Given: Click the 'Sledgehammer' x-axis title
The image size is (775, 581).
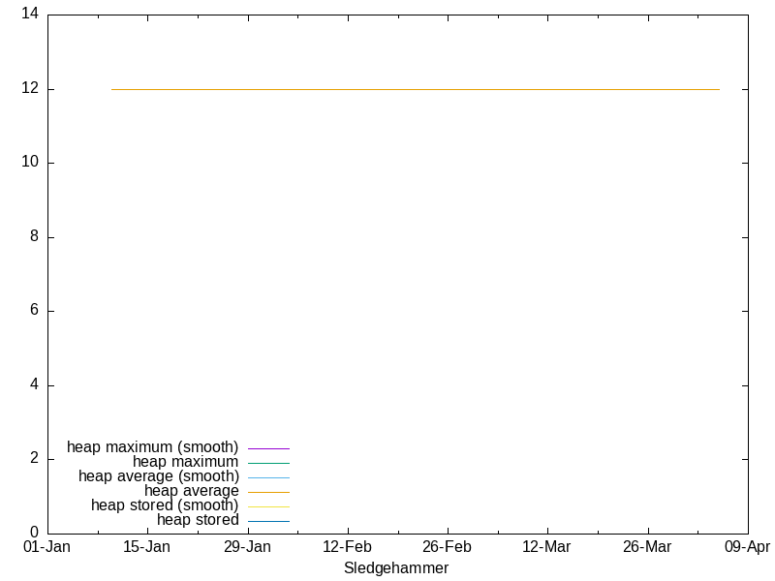Looking at the screenshot, I should click(396, 568).
